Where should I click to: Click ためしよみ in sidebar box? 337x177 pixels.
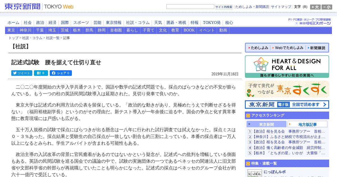coord(258,48)
